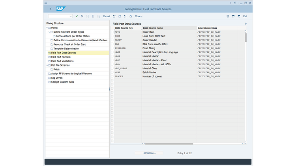Open table settings gear icon

click(245, 24)
